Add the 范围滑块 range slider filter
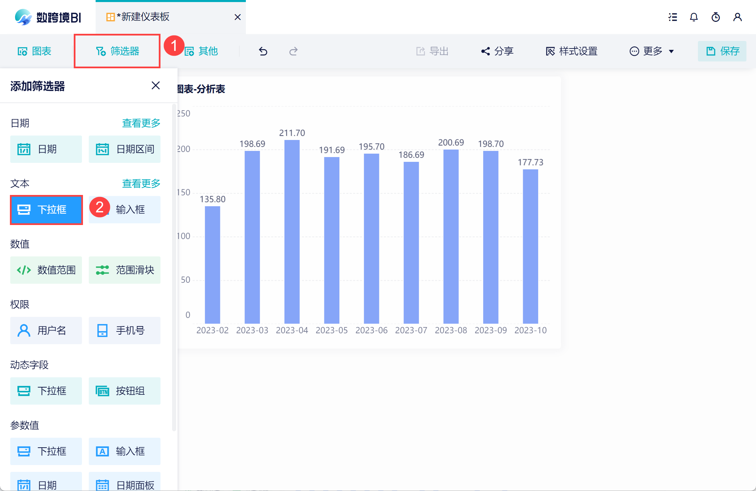 point(125,270)
